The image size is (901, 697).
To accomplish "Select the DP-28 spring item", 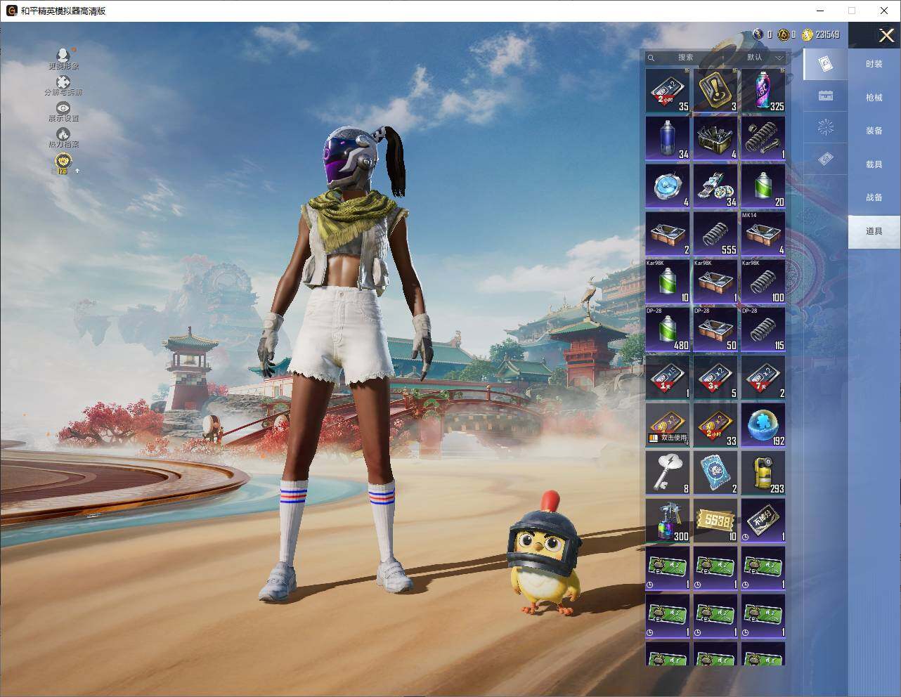I will click(x=763, y=330).
